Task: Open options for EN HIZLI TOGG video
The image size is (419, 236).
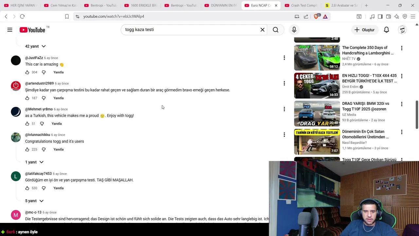Action: click(x=402, y=76)
